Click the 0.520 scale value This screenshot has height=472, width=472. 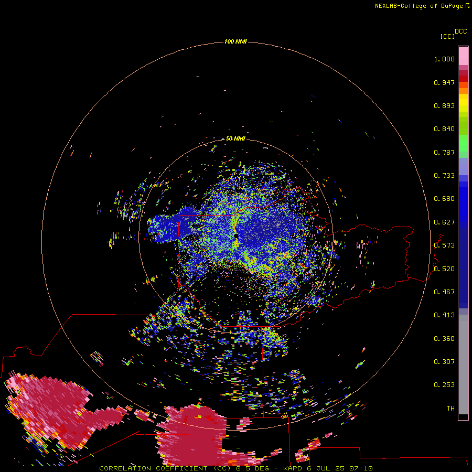[x=444, y=269]
